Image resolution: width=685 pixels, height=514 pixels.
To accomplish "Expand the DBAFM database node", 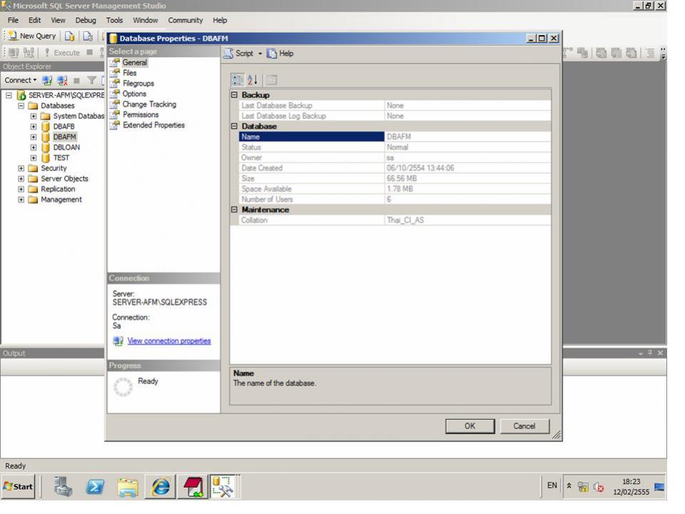I will tap(34, 137).
